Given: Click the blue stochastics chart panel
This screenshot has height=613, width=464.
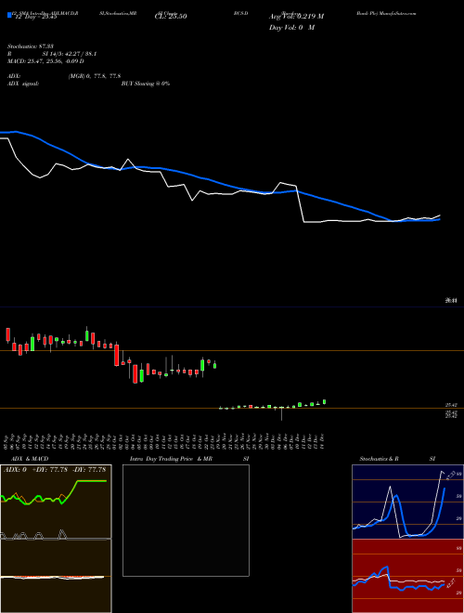Looking at the screenshot, I should click(x=407, y=502).
